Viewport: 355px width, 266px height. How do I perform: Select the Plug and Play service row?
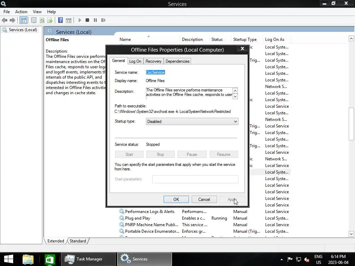(205, 218)
